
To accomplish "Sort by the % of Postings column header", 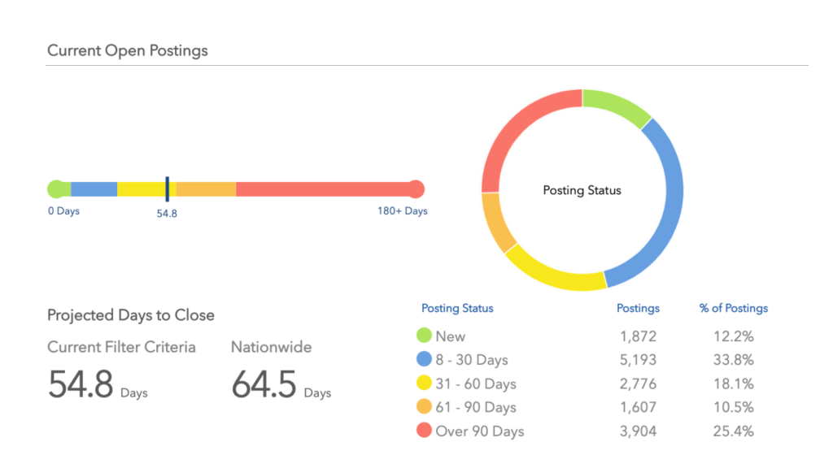I will (733, 309).
